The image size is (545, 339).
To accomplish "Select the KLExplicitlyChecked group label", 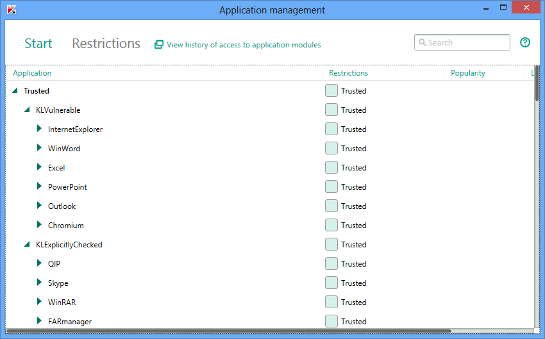I will point(69,245).
